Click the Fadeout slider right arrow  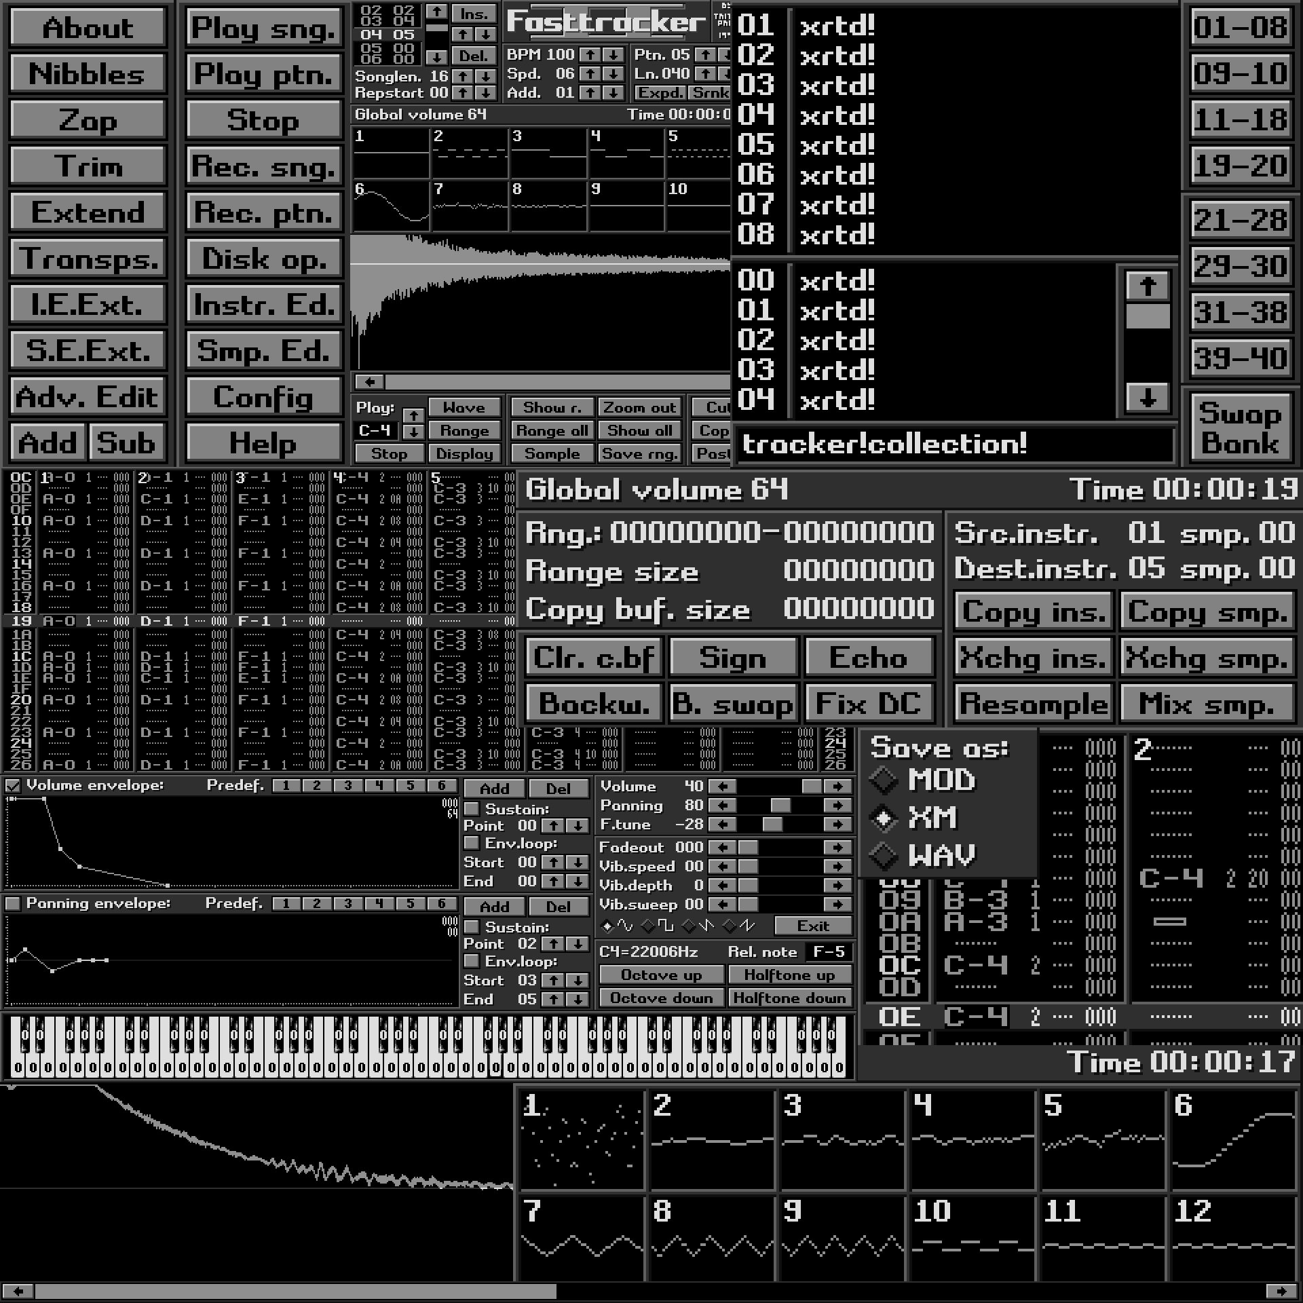tap(838, 848)
